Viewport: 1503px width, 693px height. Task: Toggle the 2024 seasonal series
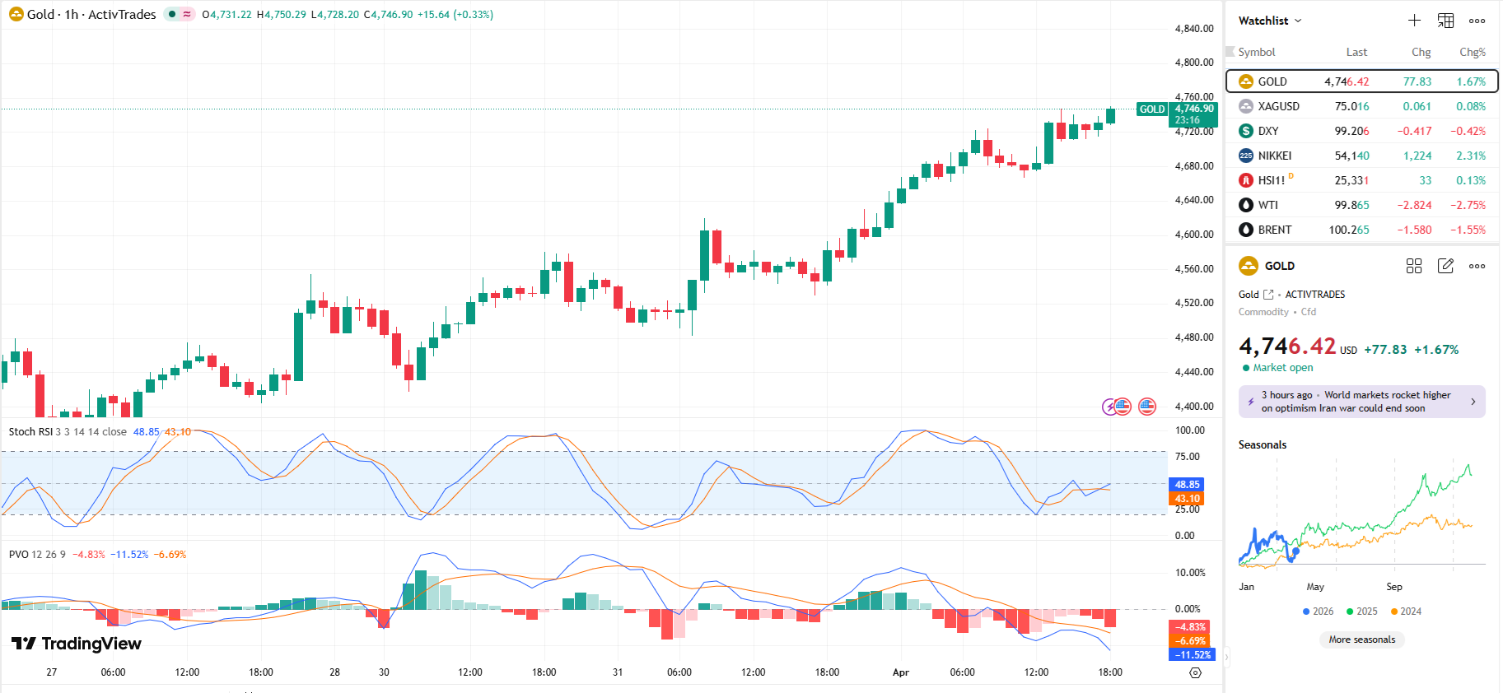pyautogui.click(x=1406, y=612)
